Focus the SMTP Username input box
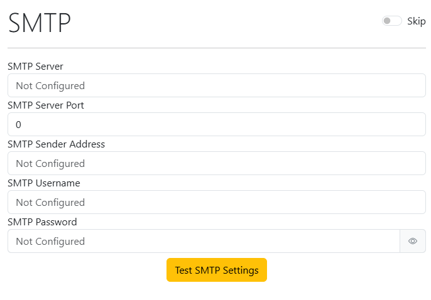This screenshot has width=431, height=300. (x=216, y=202)
